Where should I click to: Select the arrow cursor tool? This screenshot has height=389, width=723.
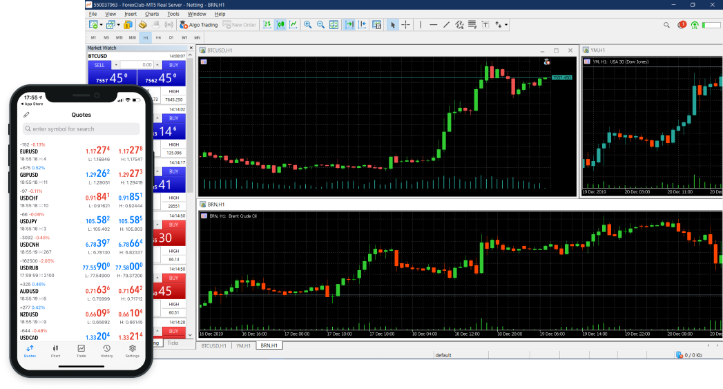[392, 25]
